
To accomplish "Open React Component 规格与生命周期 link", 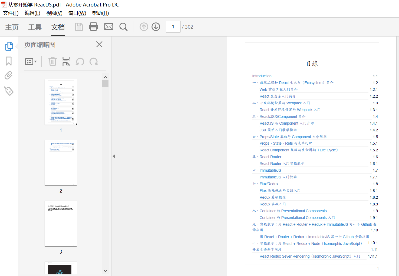I will click(x=299, y=150).
